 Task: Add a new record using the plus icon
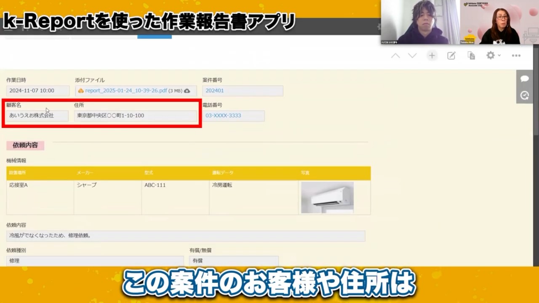pos(432,55)
